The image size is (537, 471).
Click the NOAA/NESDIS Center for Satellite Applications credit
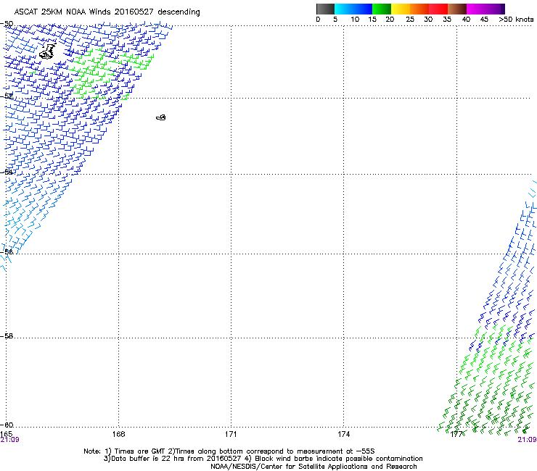point(313,467)
